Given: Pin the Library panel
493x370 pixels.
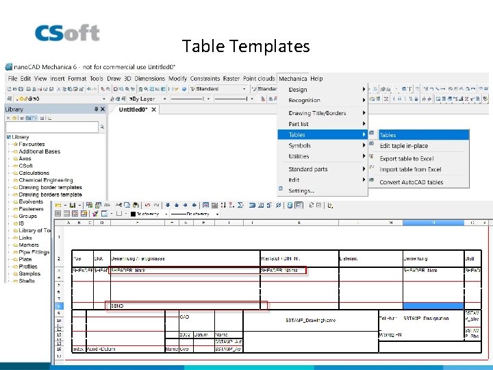Looking at the screenshot, I should 96,109.
